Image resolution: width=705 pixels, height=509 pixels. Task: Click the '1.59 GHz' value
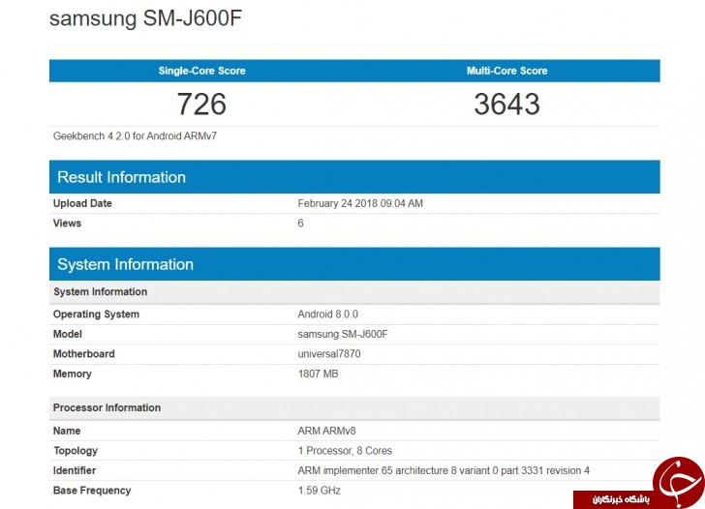(319, 491)
